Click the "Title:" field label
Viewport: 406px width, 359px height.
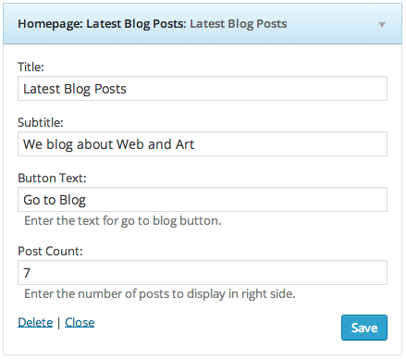[x=31, y=67]
